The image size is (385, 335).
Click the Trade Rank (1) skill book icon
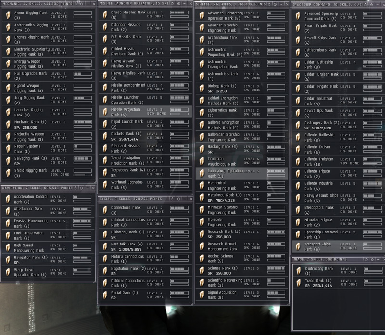299,283
